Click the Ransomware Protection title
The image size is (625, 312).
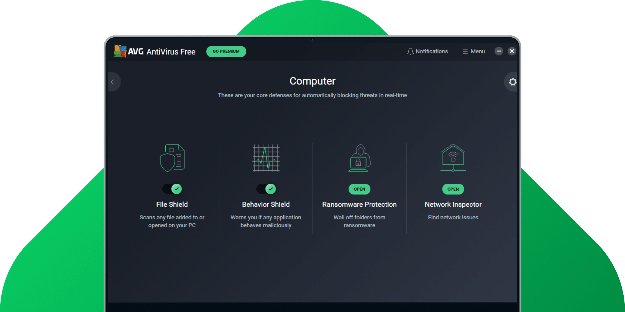pyautogui.click(x=359, y=204)
